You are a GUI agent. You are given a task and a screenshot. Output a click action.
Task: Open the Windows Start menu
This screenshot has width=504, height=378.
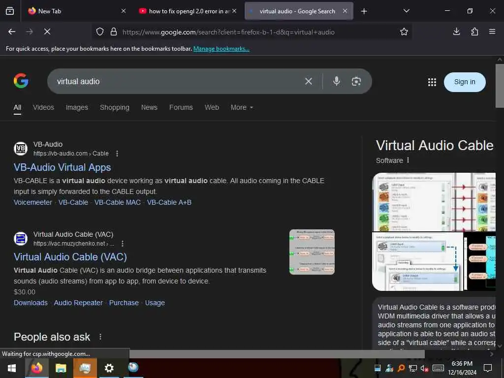[12, 368]
